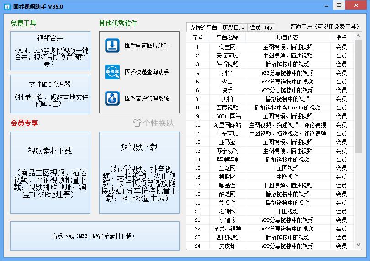Select the 美拍 row

[x=270, y=99]
